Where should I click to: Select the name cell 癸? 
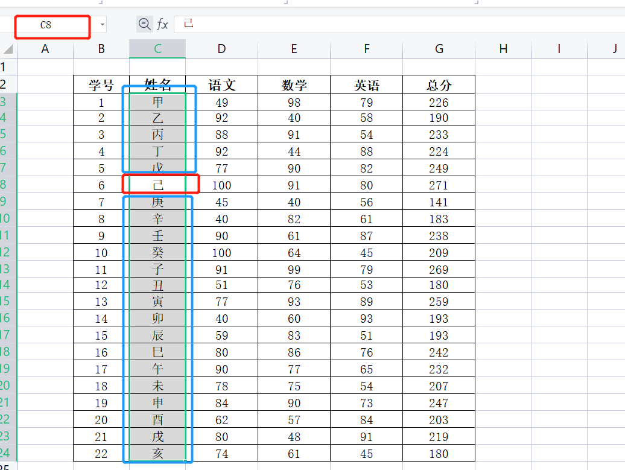pyautogui.click(x=157, y=252)
